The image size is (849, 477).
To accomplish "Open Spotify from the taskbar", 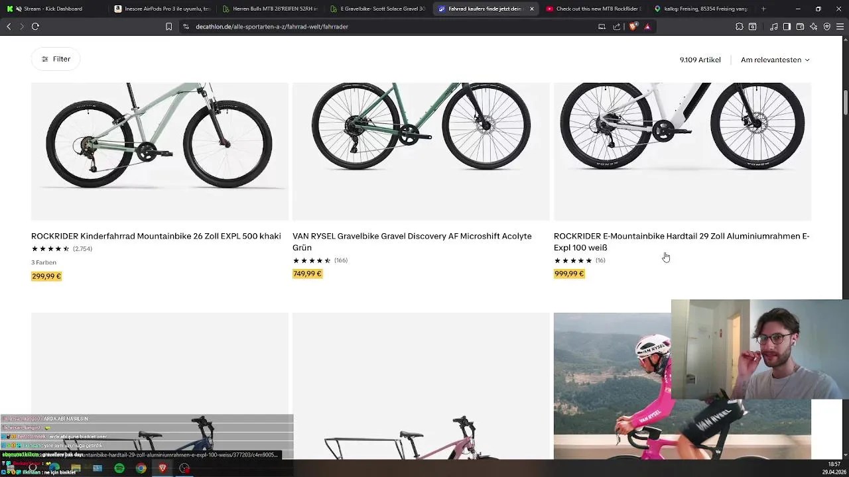I will (x=119, y=468).
